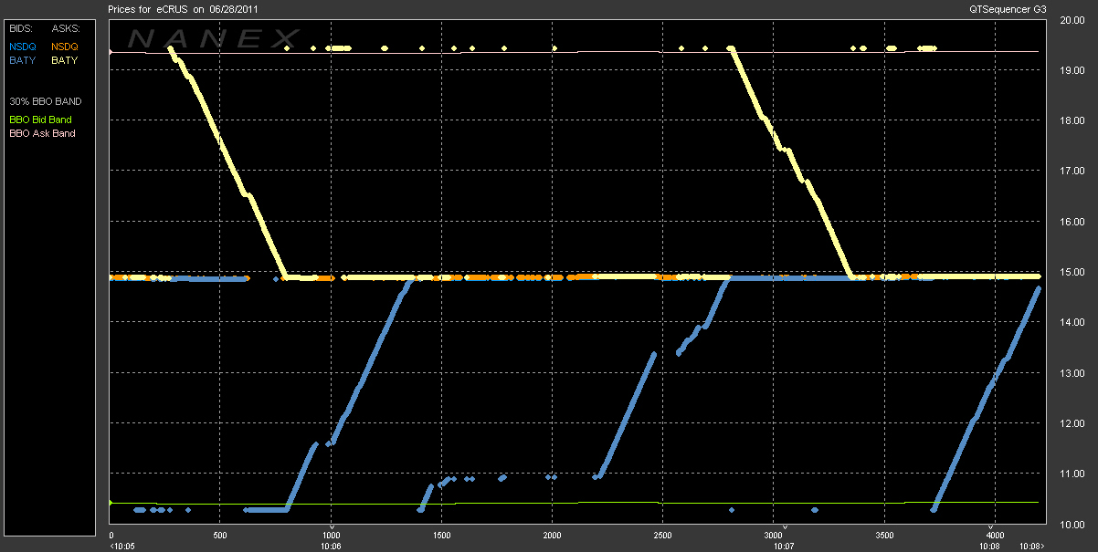Viewport: 1098px width, 552px height.
Task: Click the pink BBO Ask Band legend
Action: click(x=42, y=133)
